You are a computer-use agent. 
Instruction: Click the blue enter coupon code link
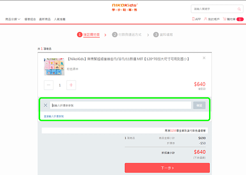tap(54, 116)
